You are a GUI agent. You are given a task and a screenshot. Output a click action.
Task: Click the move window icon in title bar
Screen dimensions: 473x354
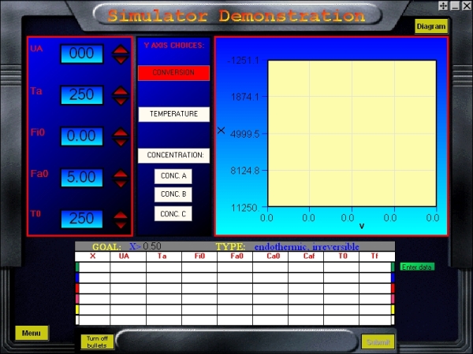[x=445, y=6]
